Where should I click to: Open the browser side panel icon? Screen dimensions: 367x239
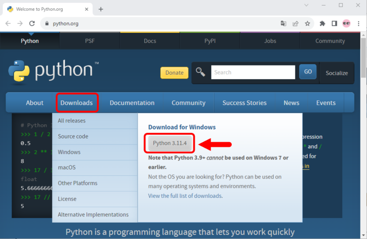[x=334, y=23]
